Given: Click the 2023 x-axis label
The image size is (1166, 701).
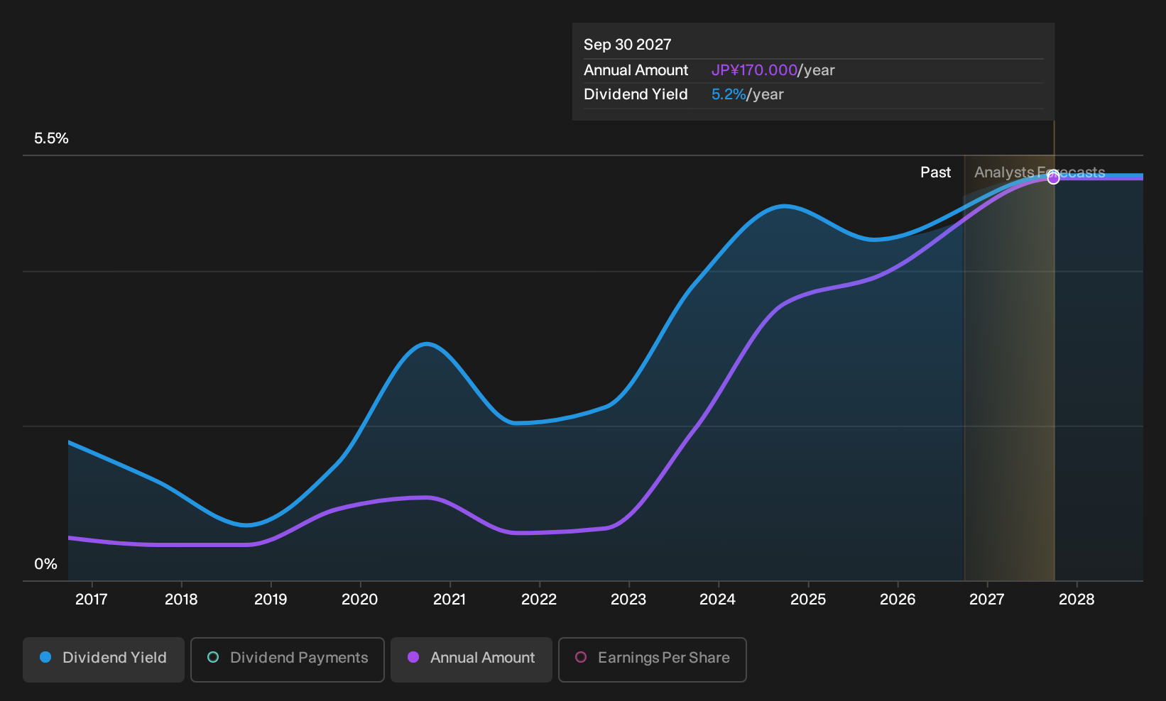Looking at the screenshot, I should click(x=628, y=600).
